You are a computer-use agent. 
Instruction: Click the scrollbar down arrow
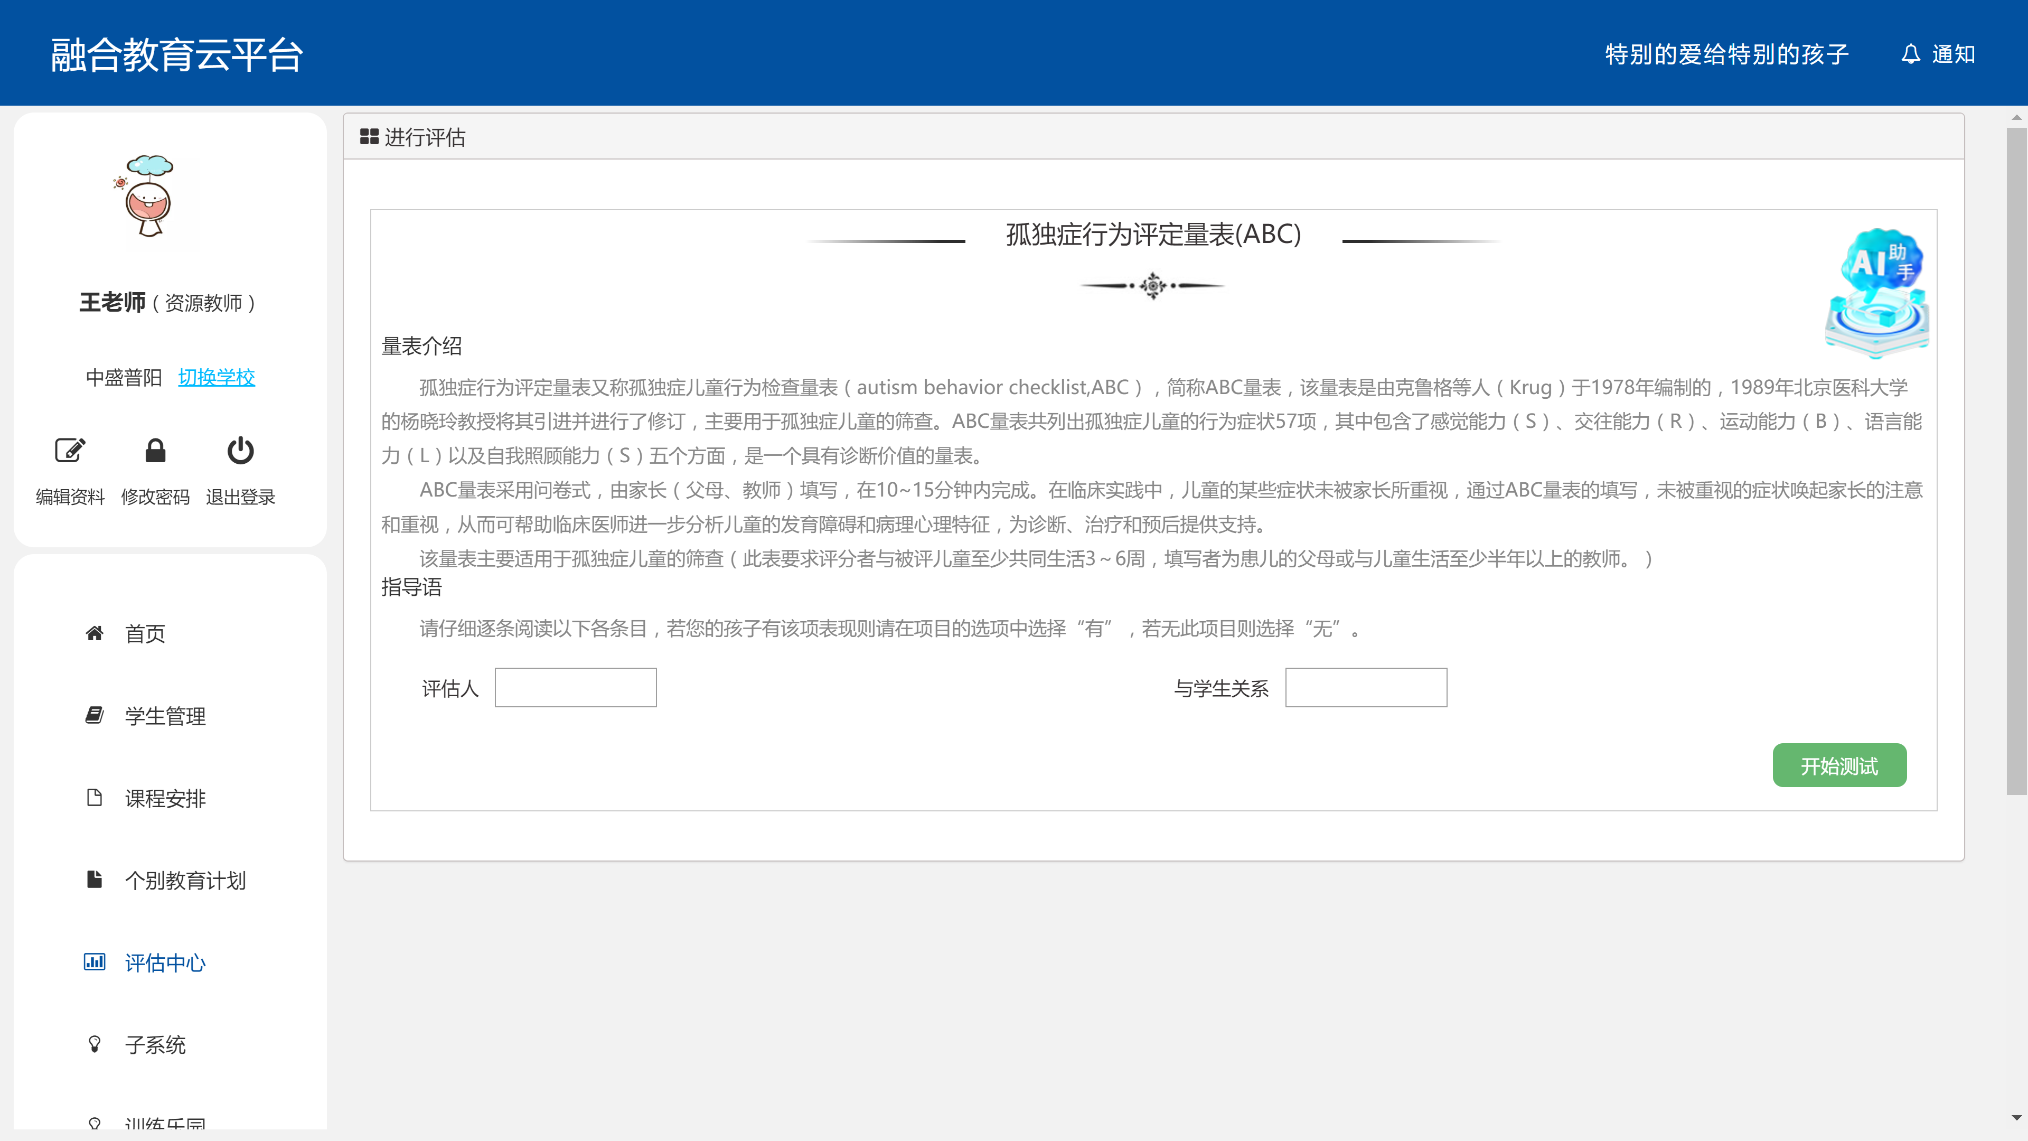click(x=2016, y=1117)
